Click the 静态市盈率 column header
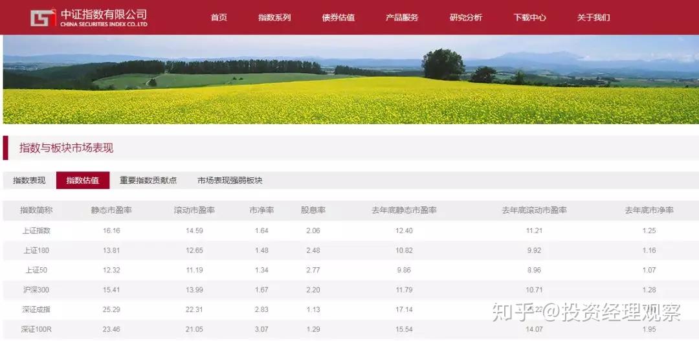 [111, 210]
